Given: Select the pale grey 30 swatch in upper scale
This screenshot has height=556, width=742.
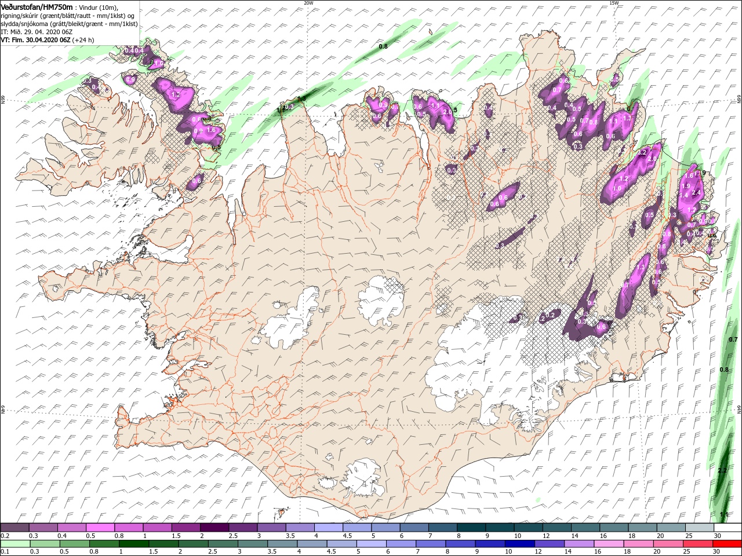Looking at the screenshot, I should (728, 528).
